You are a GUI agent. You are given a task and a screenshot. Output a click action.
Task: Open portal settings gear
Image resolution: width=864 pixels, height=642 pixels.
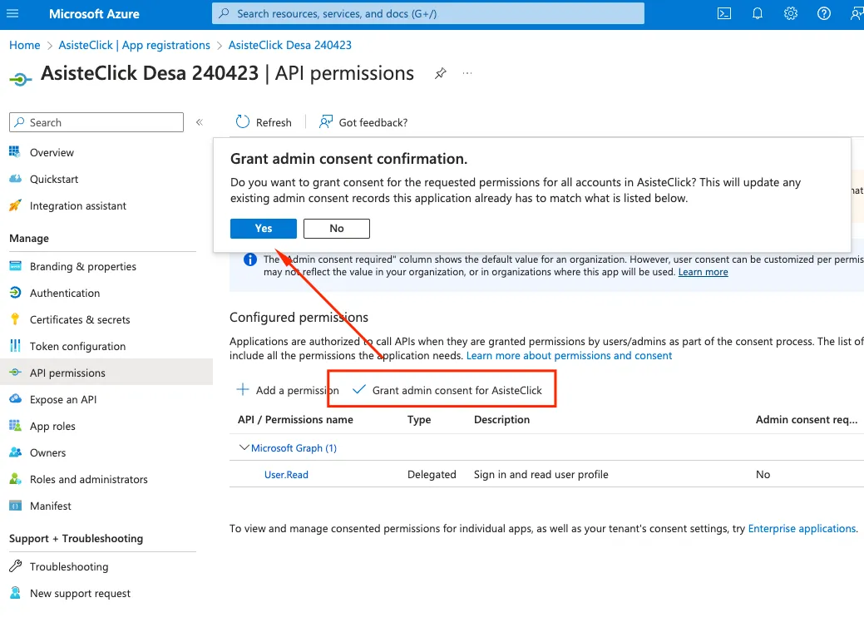tap(791, 13)
